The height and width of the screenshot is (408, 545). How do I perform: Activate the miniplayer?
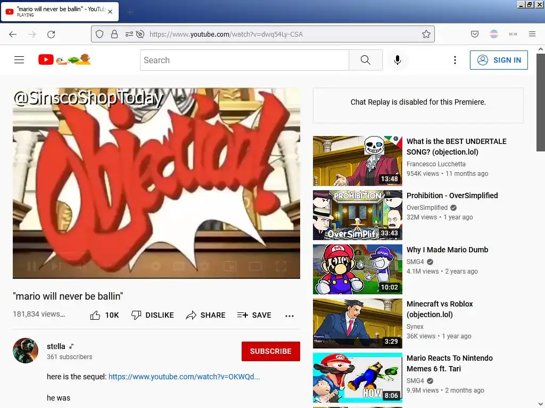pos(230,267)
